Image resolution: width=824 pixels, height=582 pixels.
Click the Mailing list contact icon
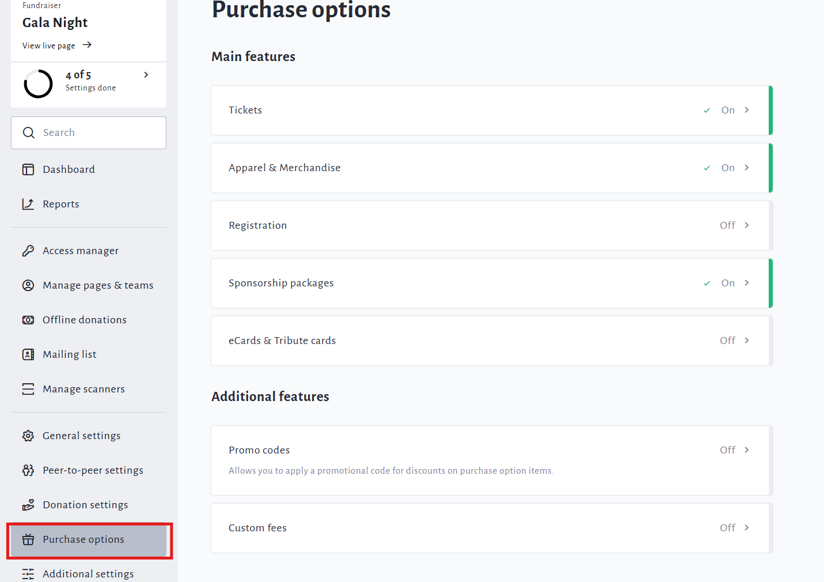[x=28, y=354]
